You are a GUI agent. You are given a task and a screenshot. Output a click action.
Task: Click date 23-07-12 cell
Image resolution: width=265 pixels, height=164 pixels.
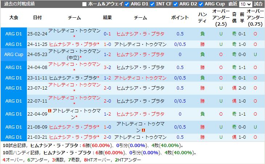[37, 88]
